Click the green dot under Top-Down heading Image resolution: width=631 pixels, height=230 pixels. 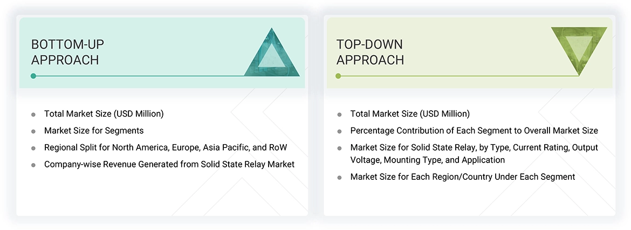coord(338,76)
